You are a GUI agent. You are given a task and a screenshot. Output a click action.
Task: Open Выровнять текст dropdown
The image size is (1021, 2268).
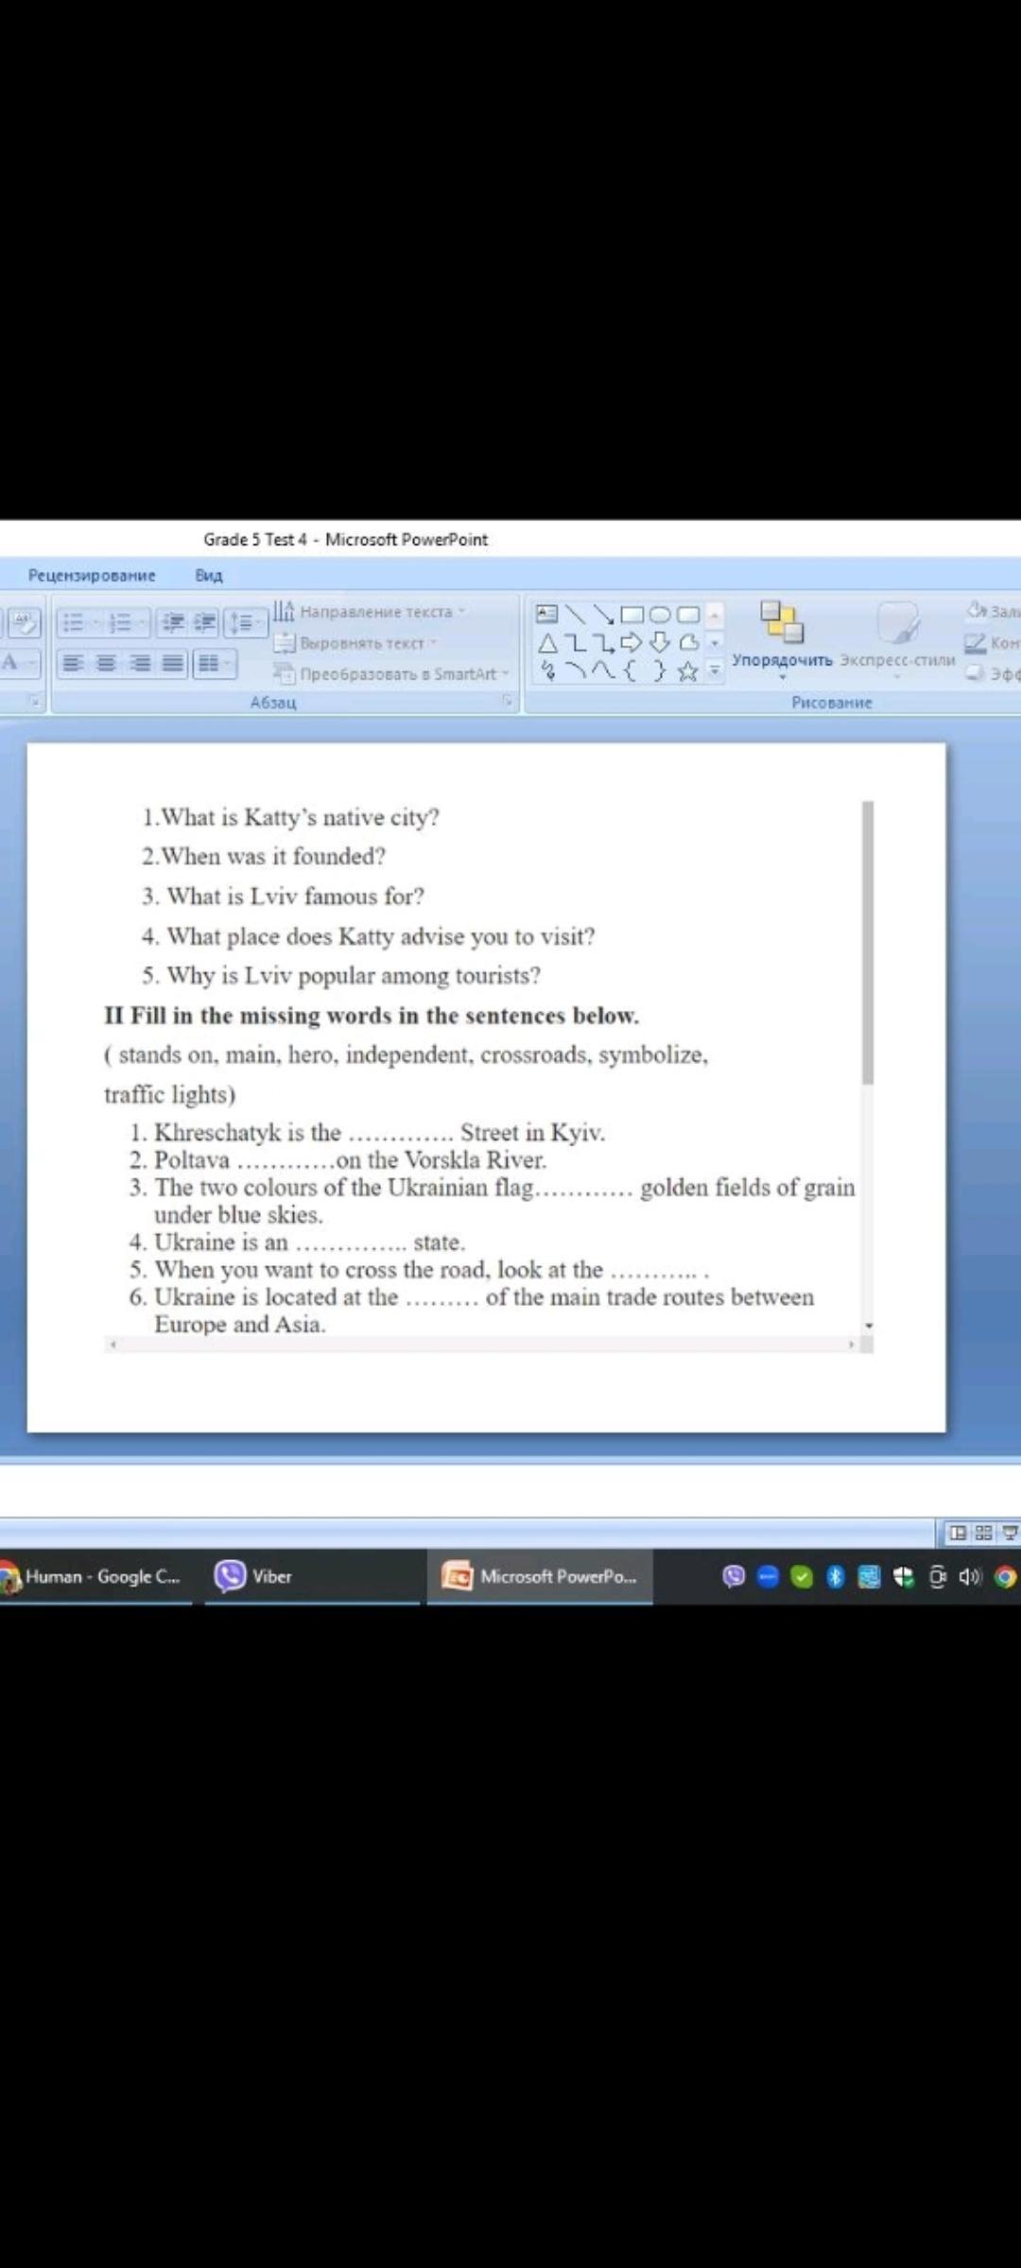355,643
